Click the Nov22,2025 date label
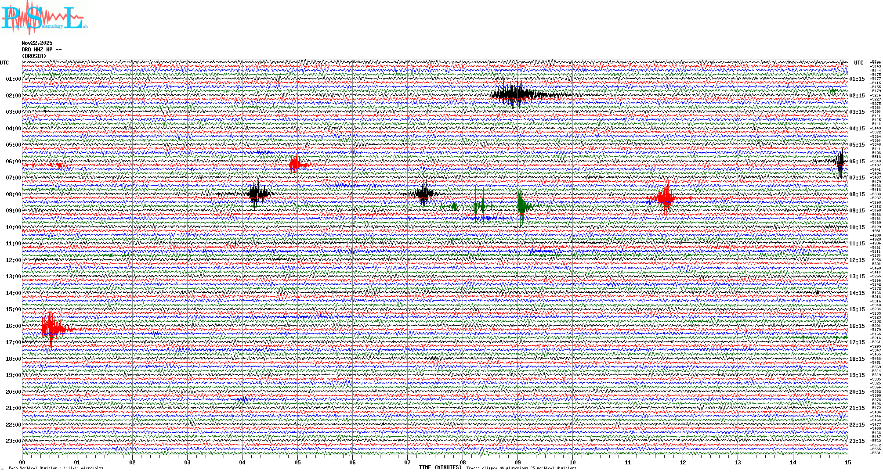The image size is (883, 474). pos(37,43)
